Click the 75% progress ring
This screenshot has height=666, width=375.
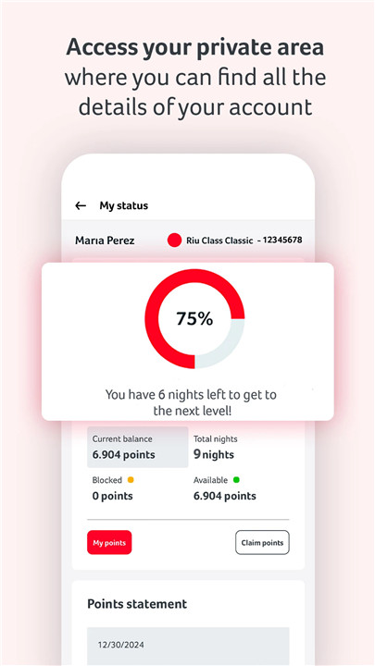[194, 318]
